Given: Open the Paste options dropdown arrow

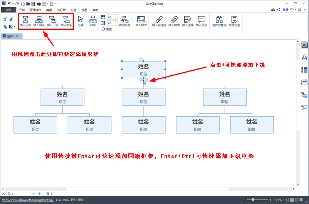Looking at the screenshot, I should (14, 27).
